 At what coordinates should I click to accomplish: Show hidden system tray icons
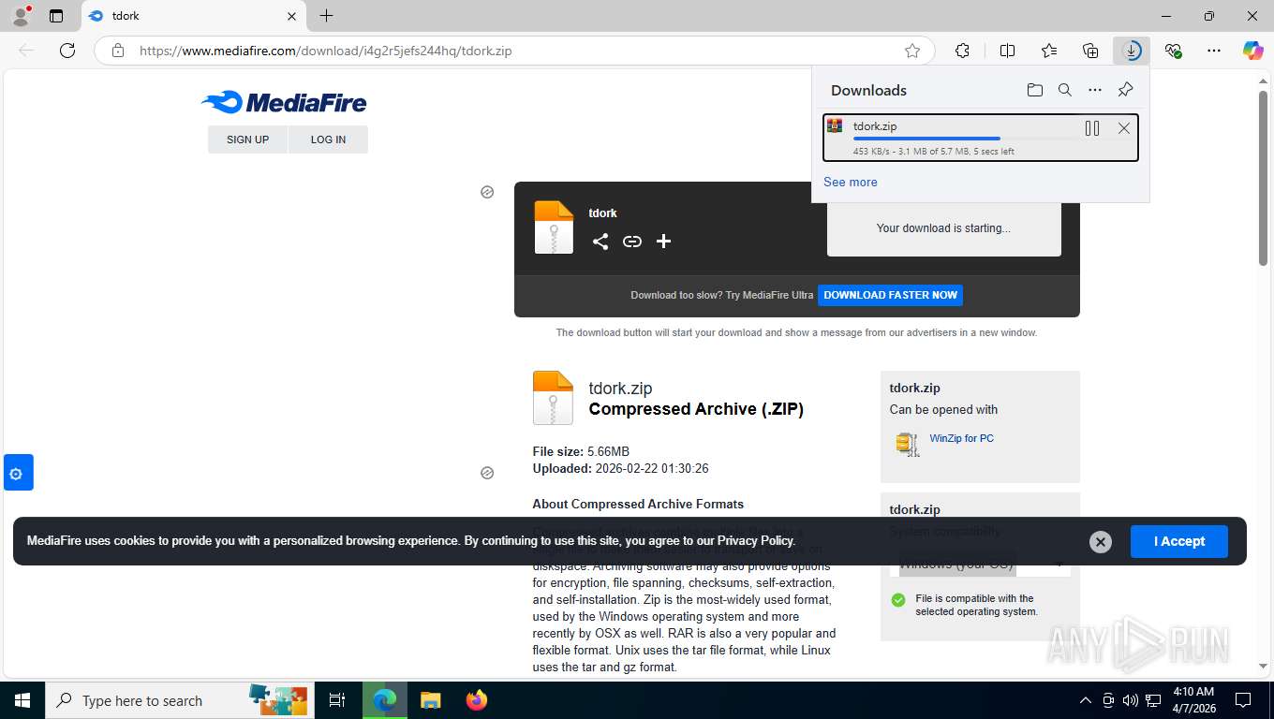(1086, 700)
